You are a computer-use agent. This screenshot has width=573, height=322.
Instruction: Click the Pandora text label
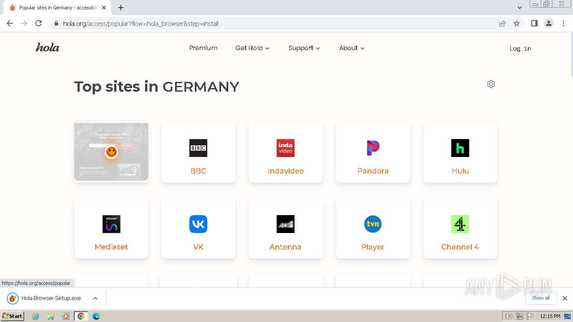point(373,171)
